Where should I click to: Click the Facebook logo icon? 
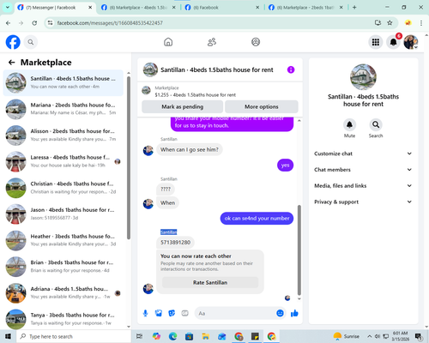click(x=13, y=42)
